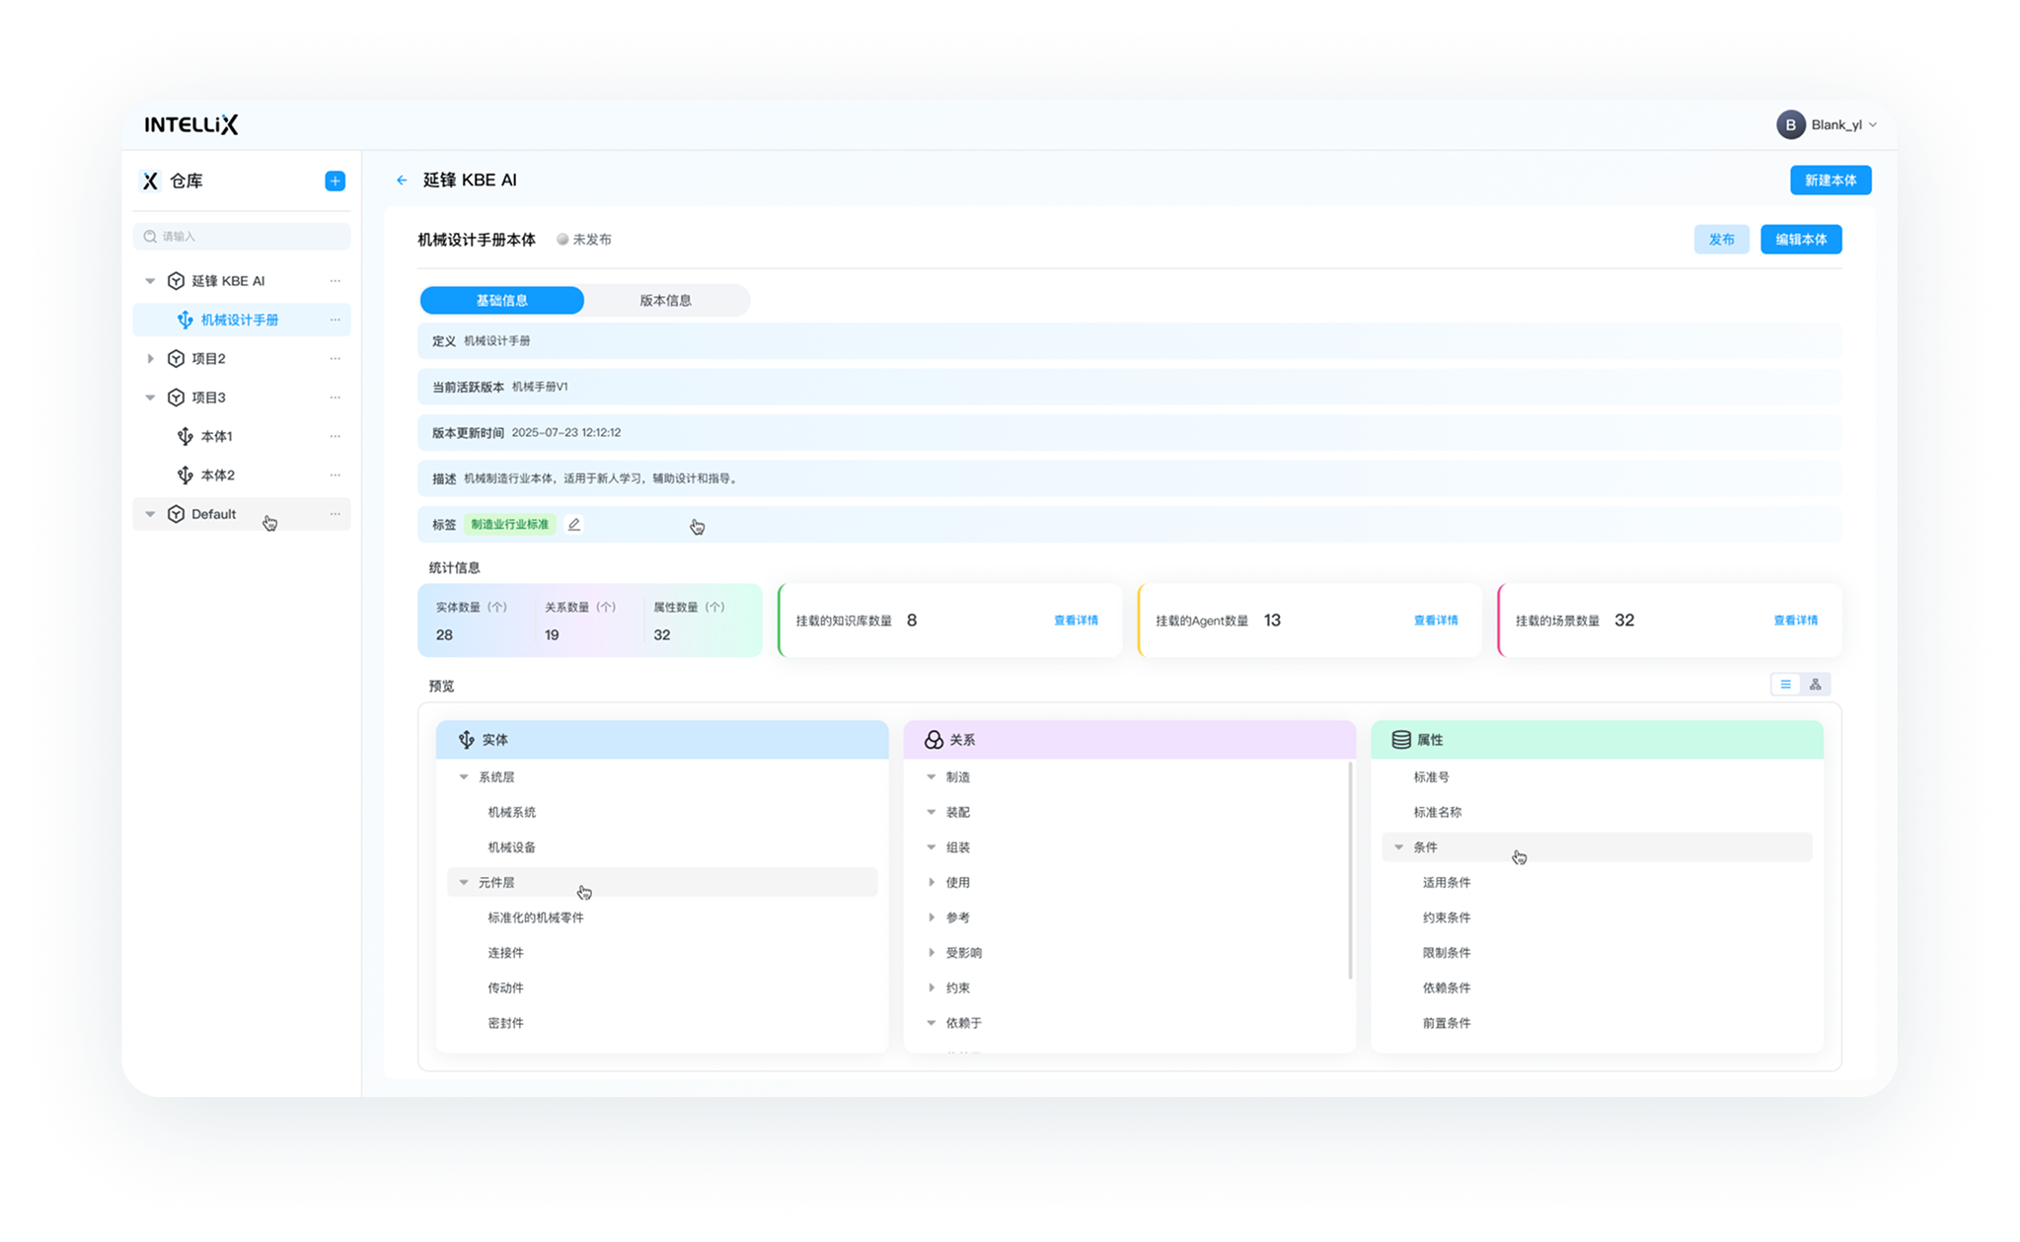Open the more options dots for 机械设计手册
Screen dimensions: 2020x1242
click(x=335, y=320)
